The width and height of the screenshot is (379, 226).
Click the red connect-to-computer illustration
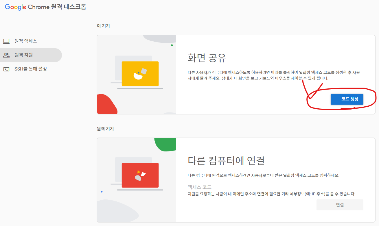140,175
